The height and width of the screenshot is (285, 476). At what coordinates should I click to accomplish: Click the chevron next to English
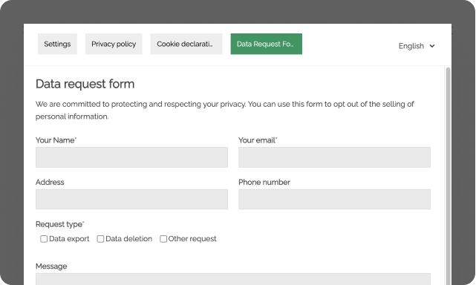[432, 46]
